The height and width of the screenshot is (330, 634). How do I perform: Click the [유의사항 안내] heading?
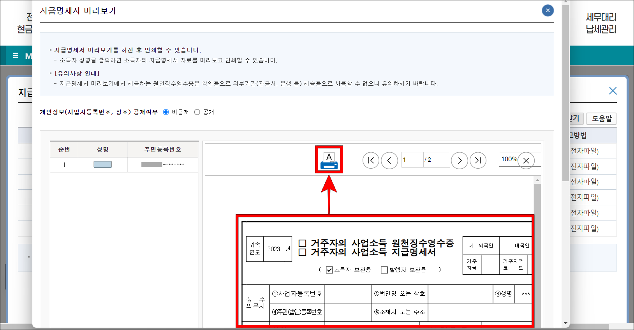pyautogui.click(x=77, y=73)
